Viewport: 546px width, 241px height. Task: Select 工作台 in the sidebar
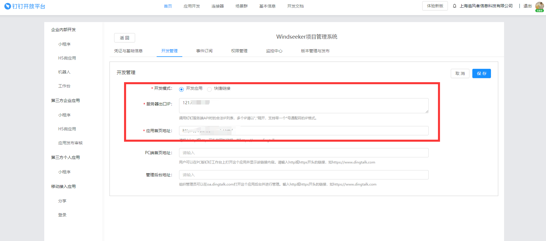pos(64,86)
